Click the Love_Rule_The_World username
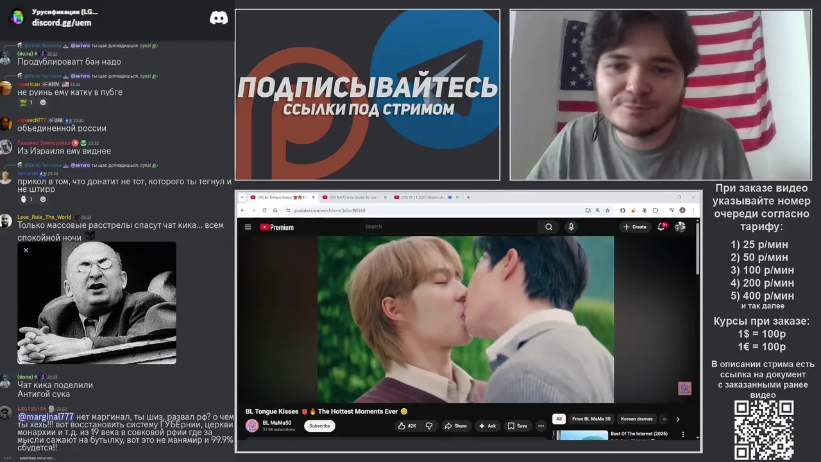821x462 pixels. tap(44, 217)
